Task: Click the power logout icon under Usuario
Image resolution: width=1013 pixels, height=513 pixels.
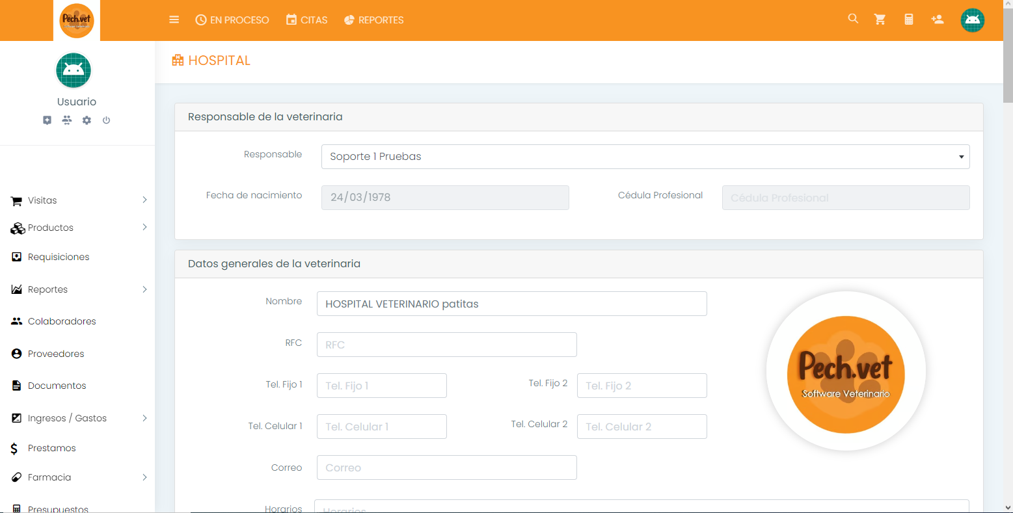Action: coord(106,120)
